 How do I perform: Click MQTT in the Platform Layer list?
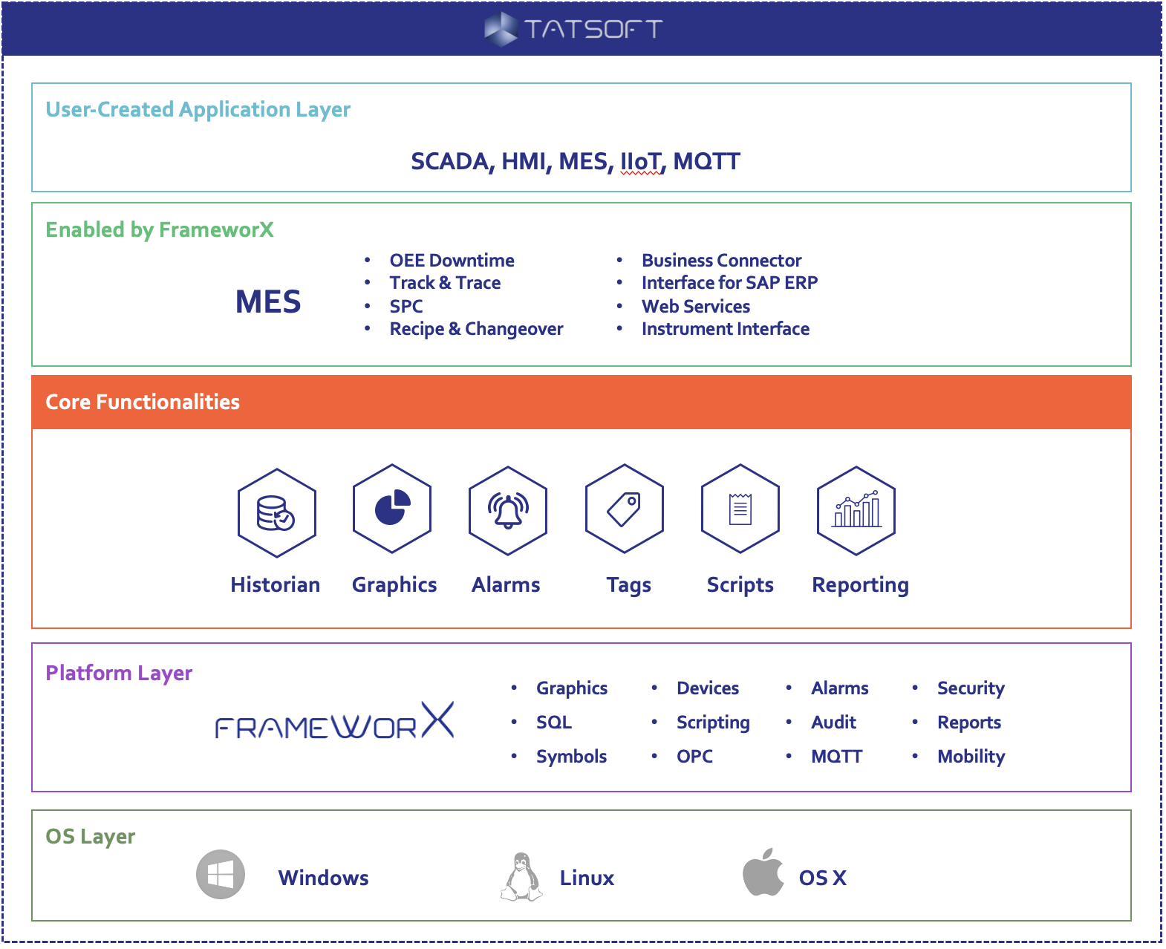tap(836, 757)
